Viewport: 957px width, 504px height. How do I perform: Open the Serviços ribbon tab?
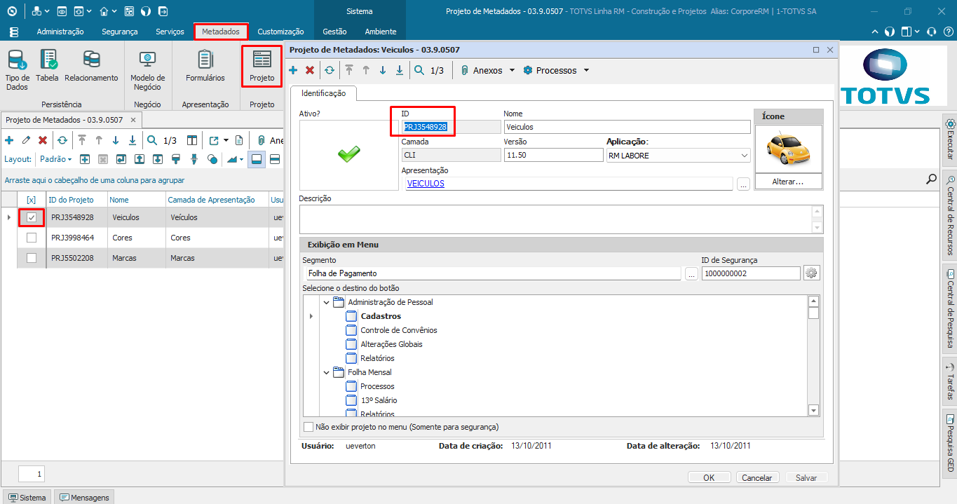click(x=170, y=32)
